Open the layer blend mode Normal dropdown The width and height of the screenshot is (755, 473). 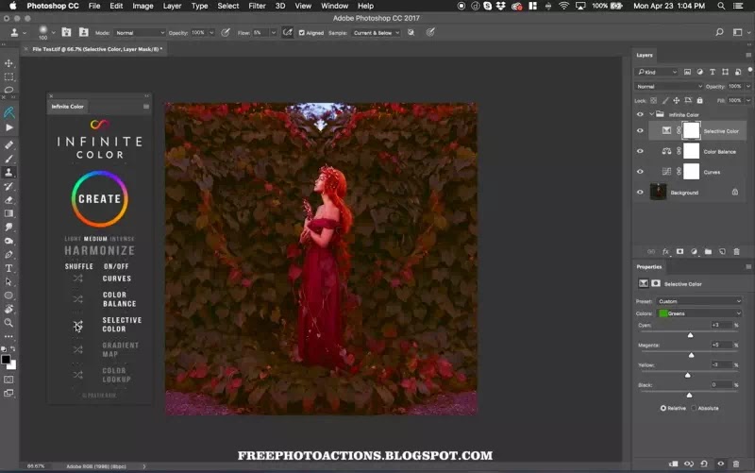669,86
